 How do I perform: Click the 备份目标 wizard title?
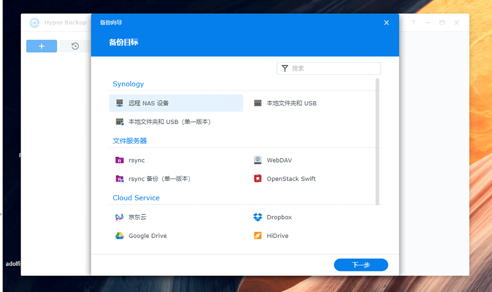coord(123,42)
